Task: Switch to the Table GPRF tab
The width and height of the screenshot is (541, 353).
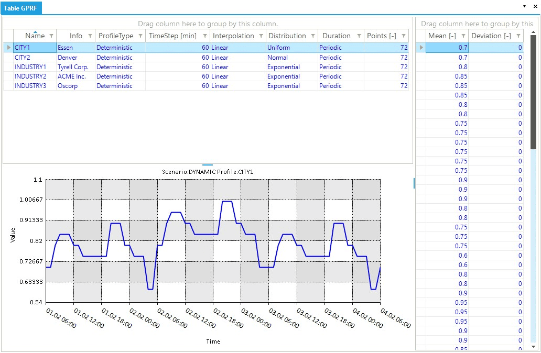Action: click(21, 8)
